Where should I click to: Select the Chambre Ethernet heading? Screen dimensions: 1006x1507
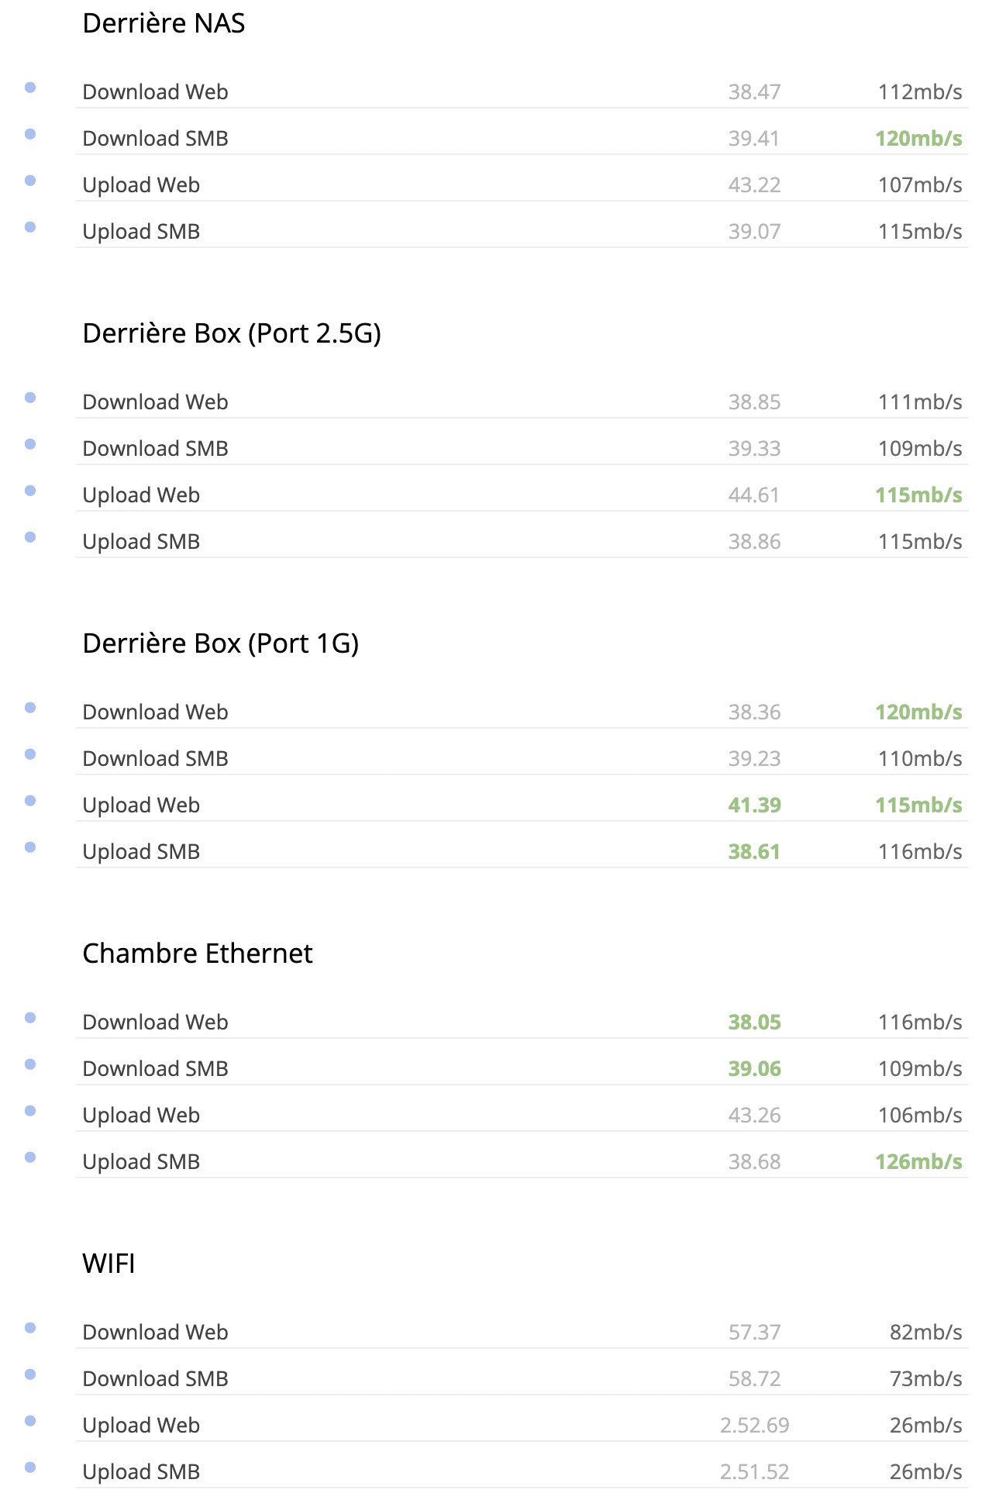[x=198, y=954]
